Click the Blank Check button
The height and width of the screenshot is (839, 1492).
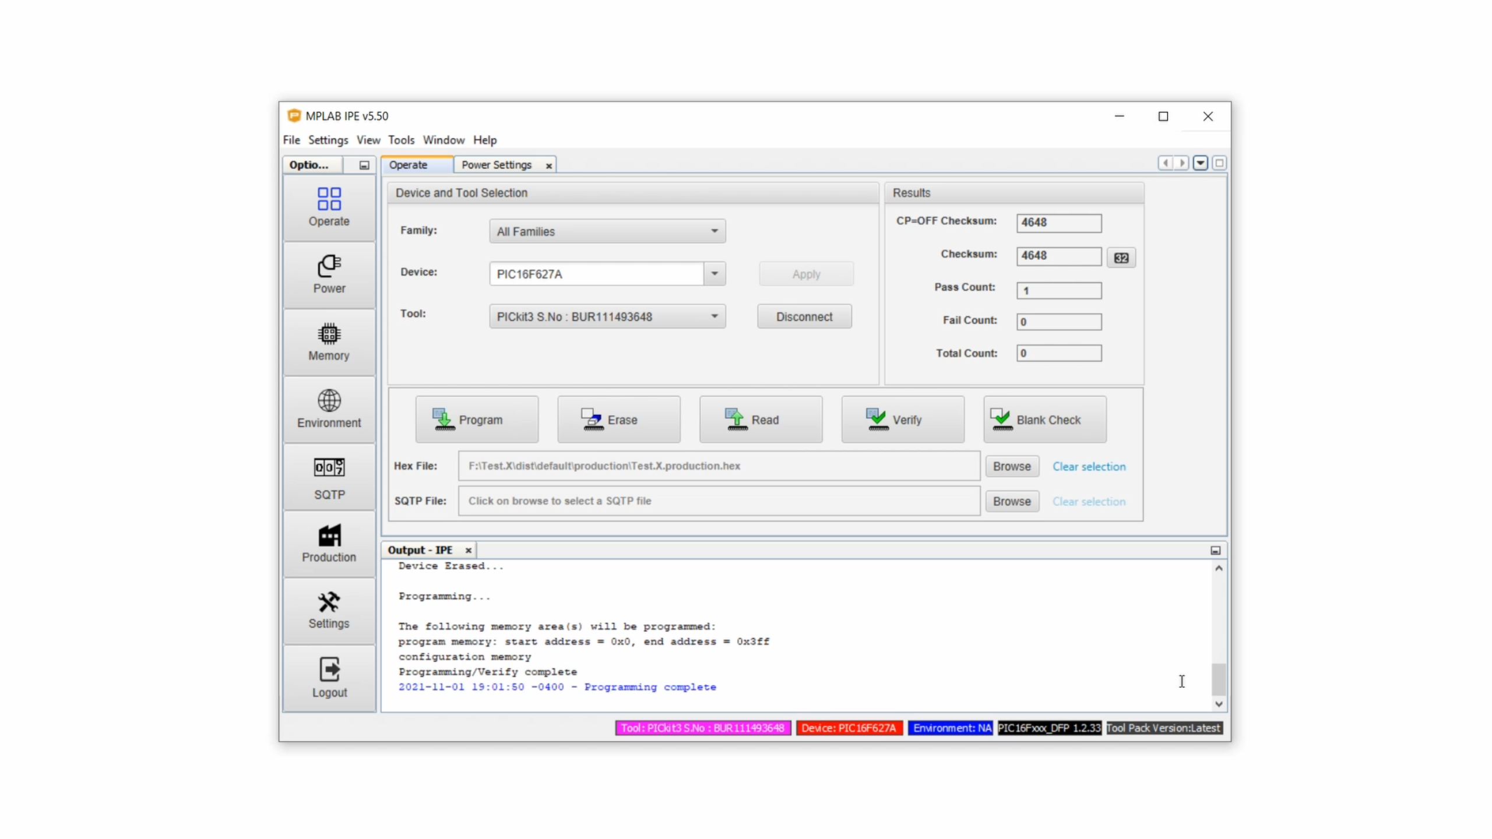[x=1044, y=419]
